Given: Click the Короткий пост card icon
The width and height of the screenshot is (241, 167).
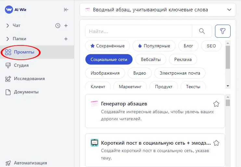Looking at the screenshot, I should 95,143.
